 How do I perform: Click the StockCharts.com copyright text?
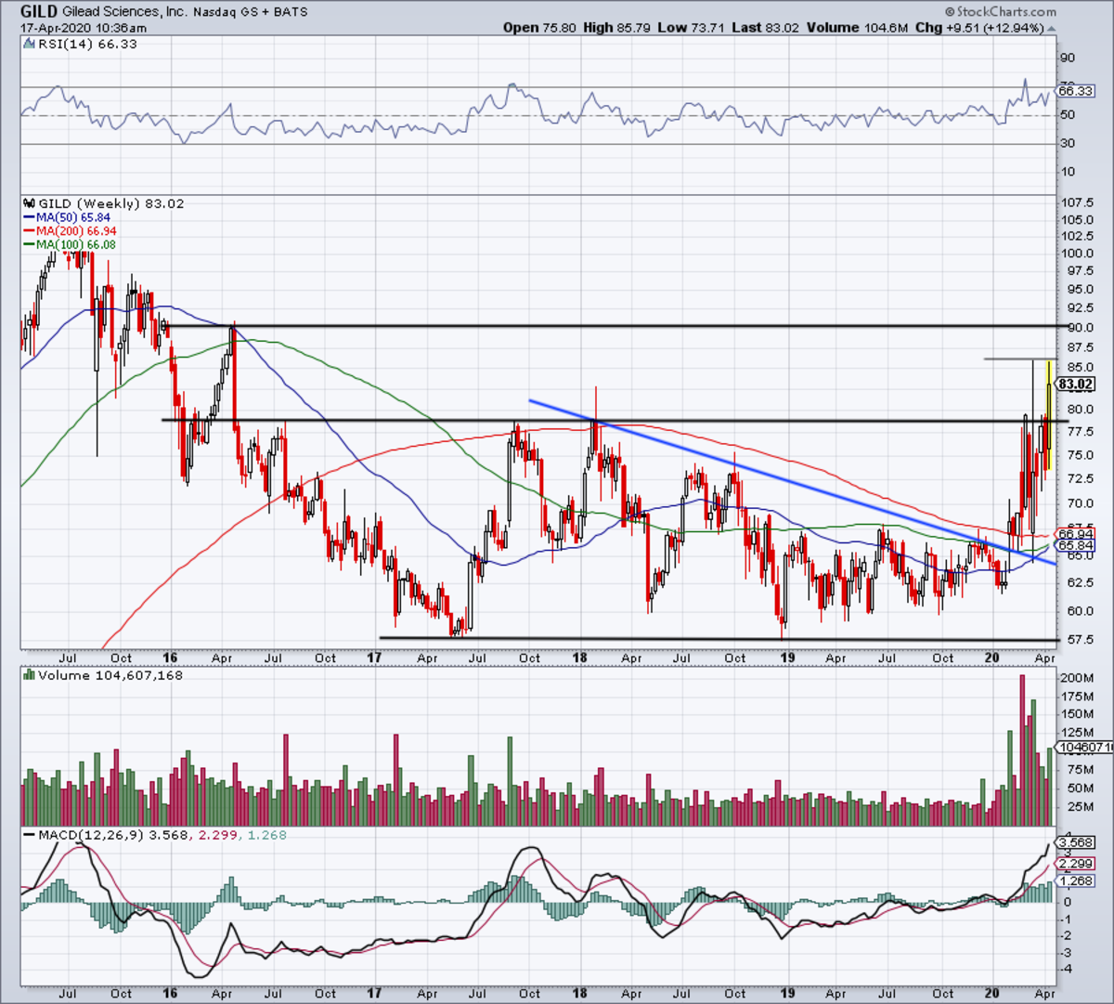(x=1001, y=12)
